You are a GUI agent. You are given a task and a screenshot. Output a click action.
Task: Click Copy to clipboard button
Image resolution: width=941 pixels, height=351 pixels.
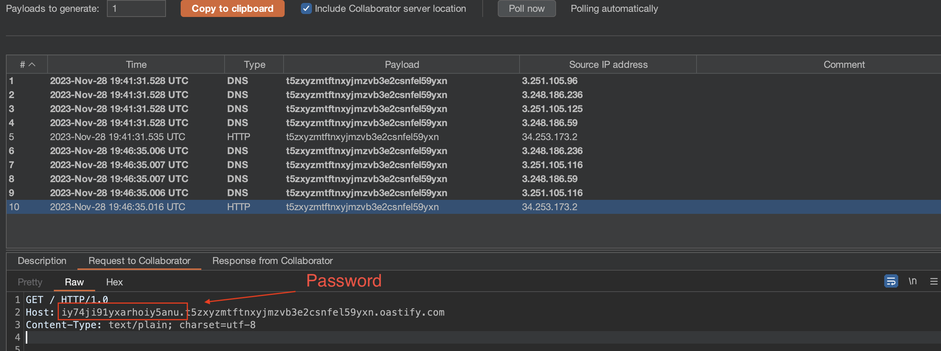[x=232, y=8]
